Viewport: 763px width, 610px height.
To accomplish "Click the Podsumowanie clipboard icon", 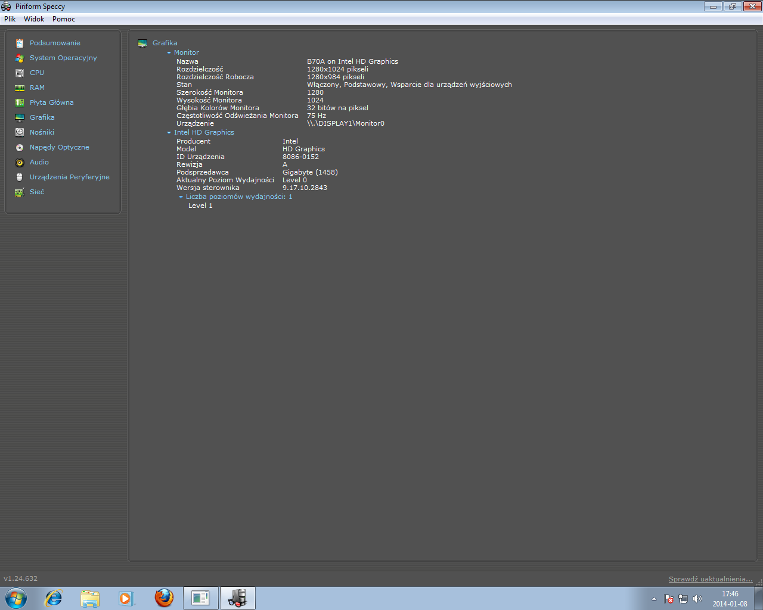I will coord(20,43).
